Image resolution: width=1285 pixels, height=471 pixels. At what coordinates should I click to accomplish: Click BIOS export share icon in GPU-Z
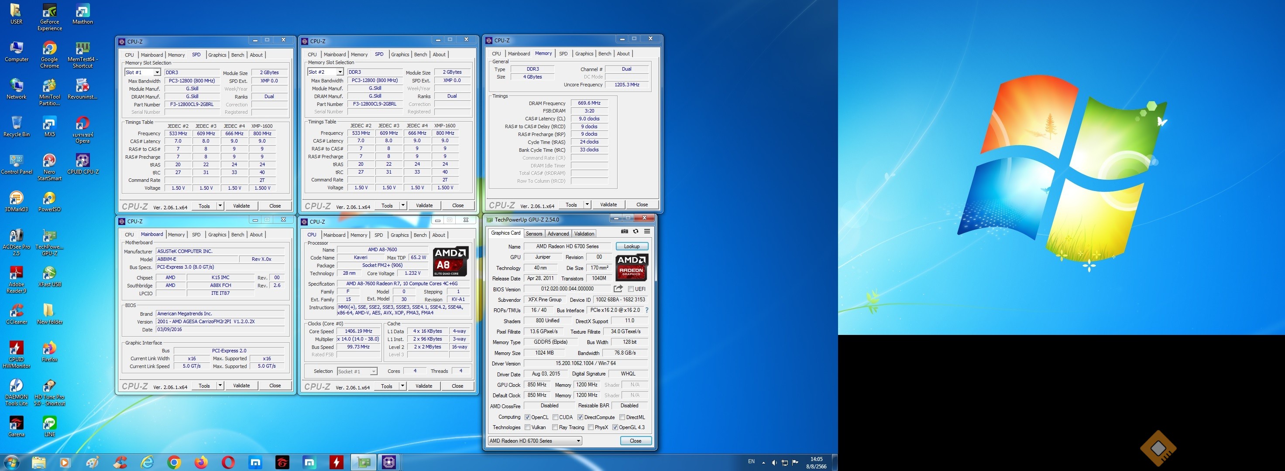(618, 289)
